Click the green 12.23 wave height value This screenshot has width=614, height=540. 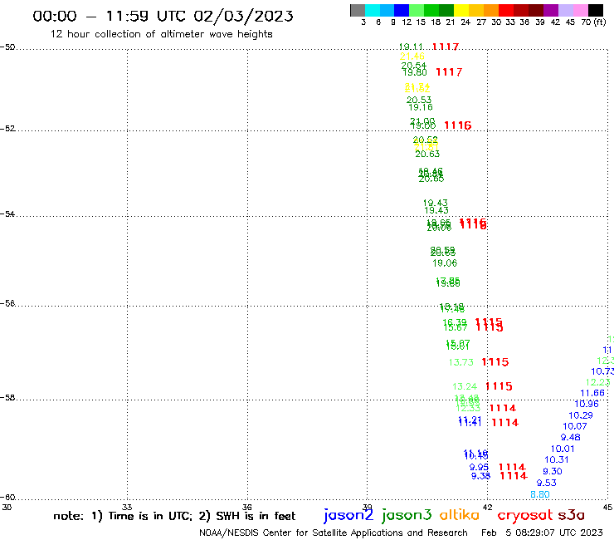coord(598,382)
